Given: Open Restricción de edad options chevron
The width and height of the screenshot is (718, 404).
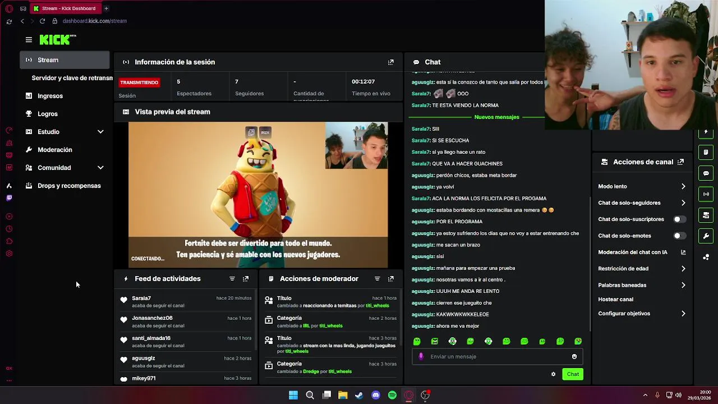Looking at the screenshot, I should pos(683,269).
